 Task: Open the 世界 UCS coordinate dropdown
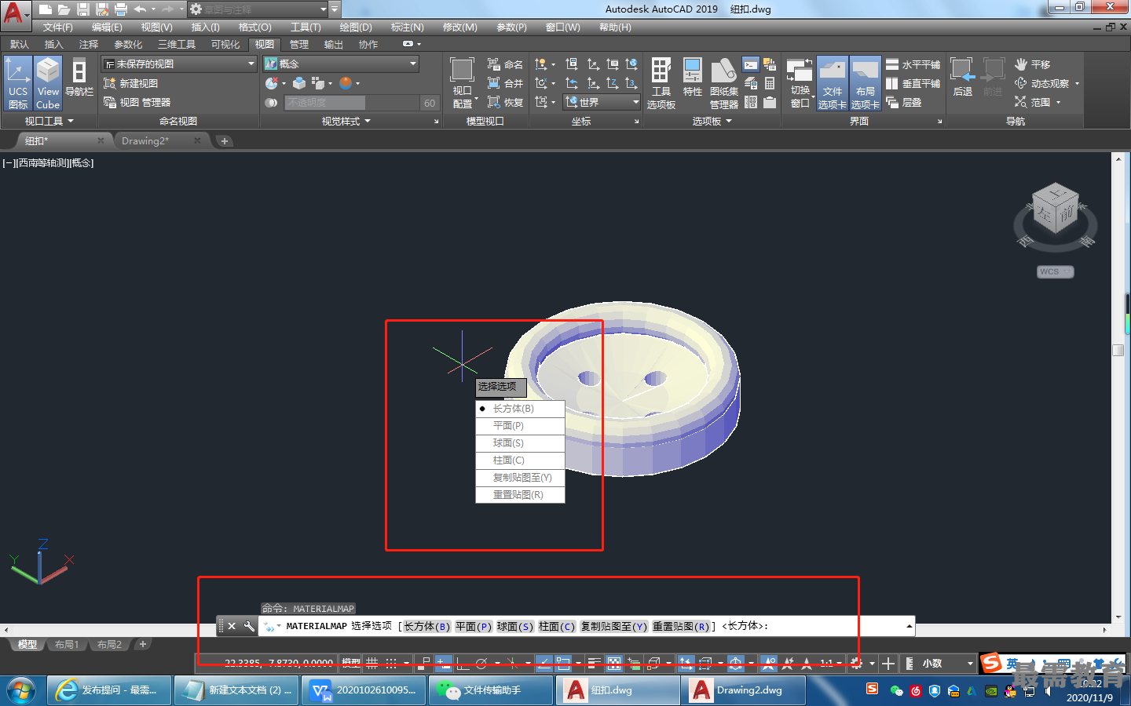click(x=602, y=102)
